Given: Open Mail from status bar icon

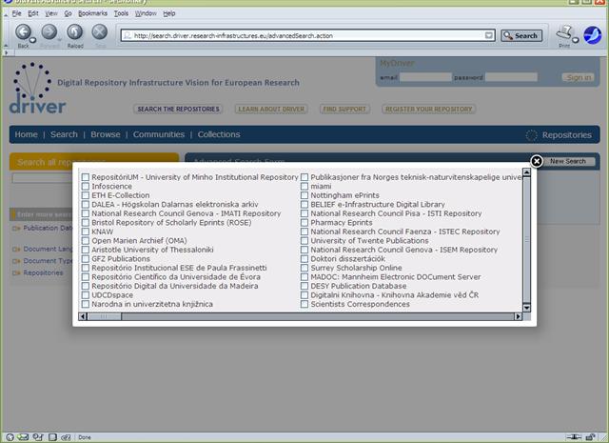Looking at the screenshot, I should (x=23, y=437).
